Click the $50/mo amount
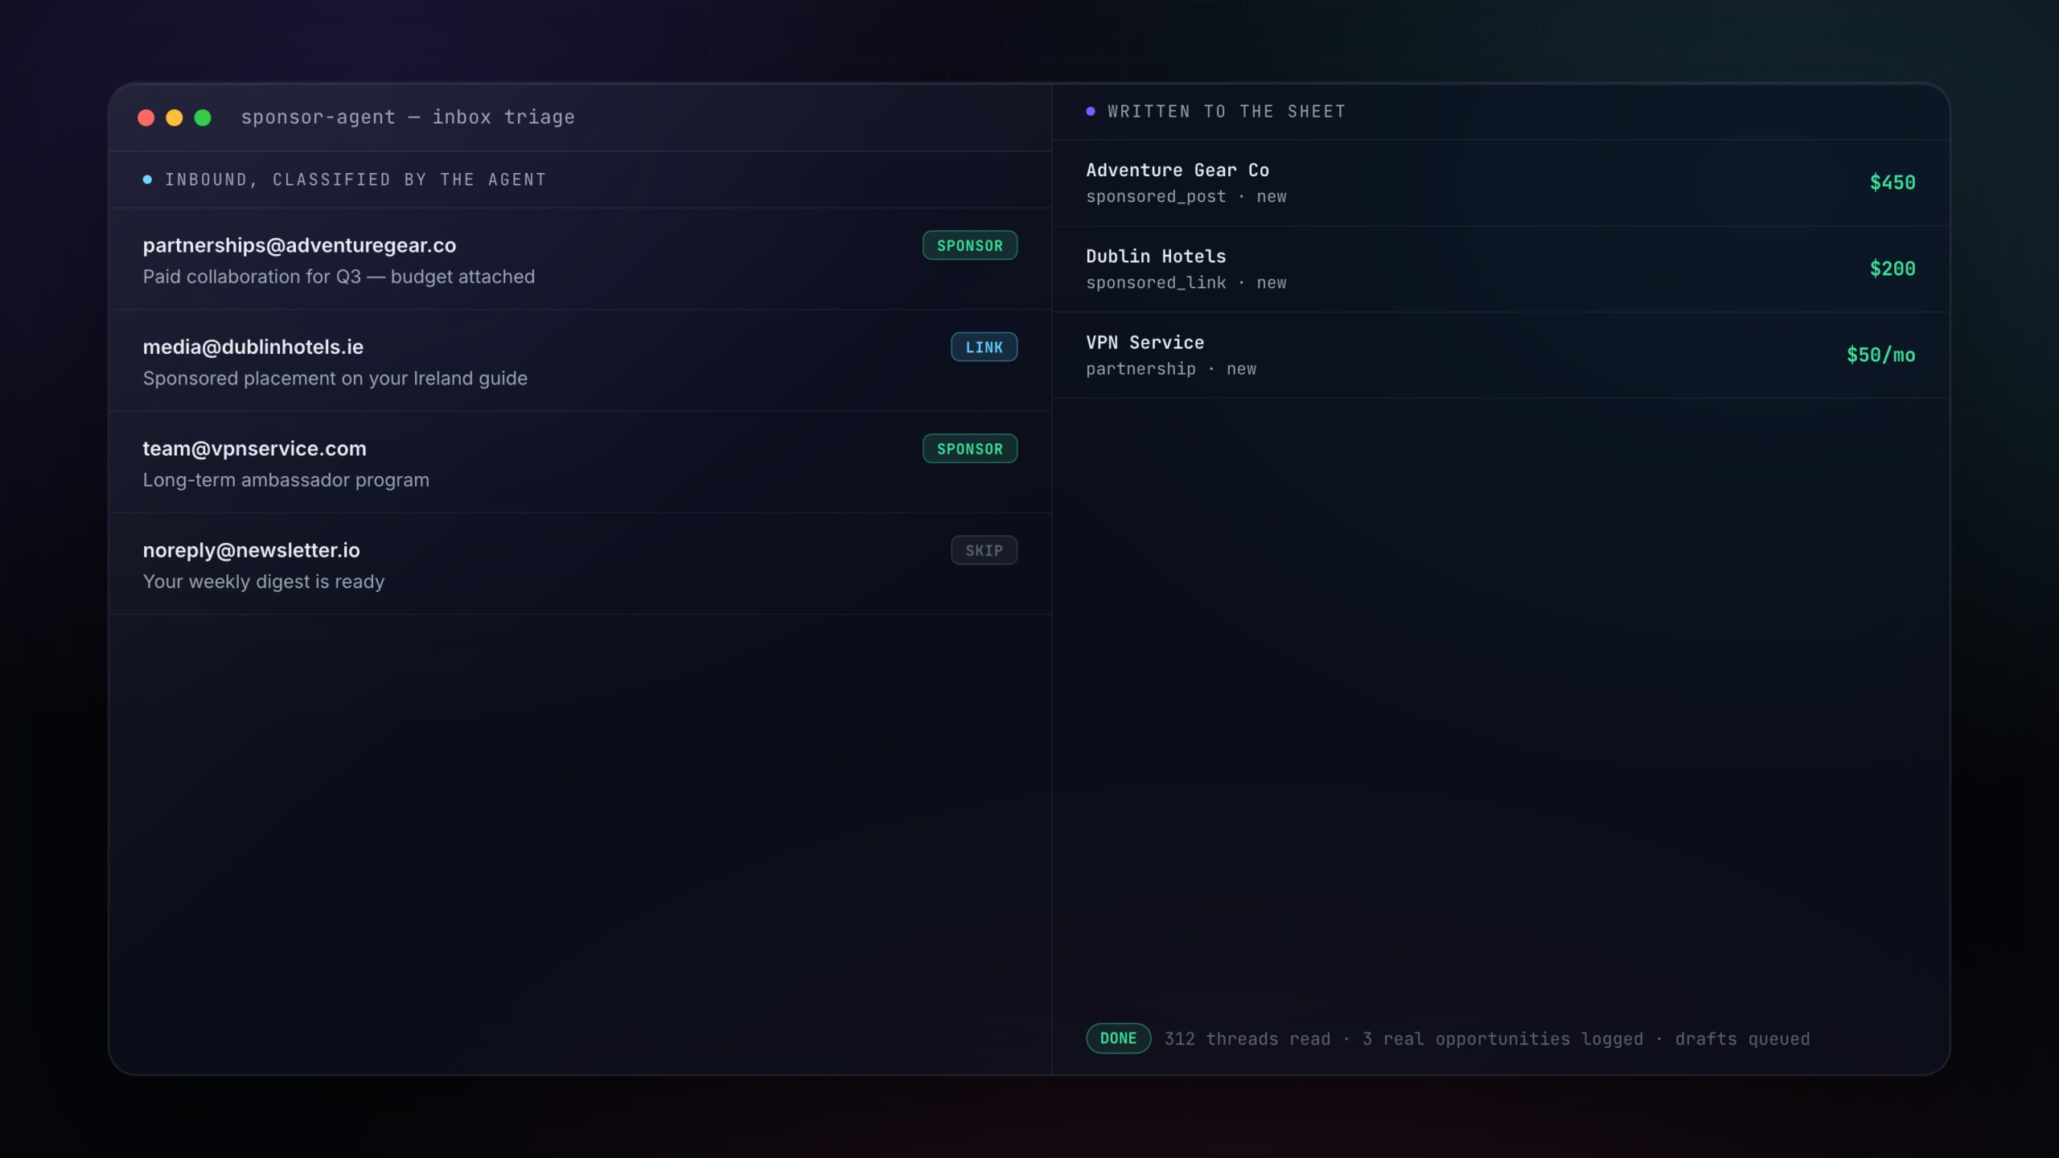The width and height of the screenshot is (2059, 1158). (1880, 355)
